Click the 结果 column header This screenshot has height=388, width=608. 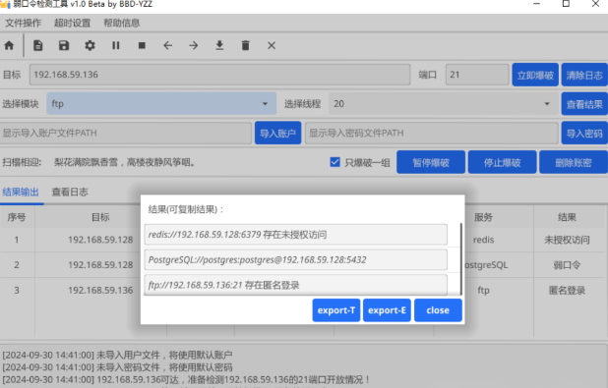point(567,217)
